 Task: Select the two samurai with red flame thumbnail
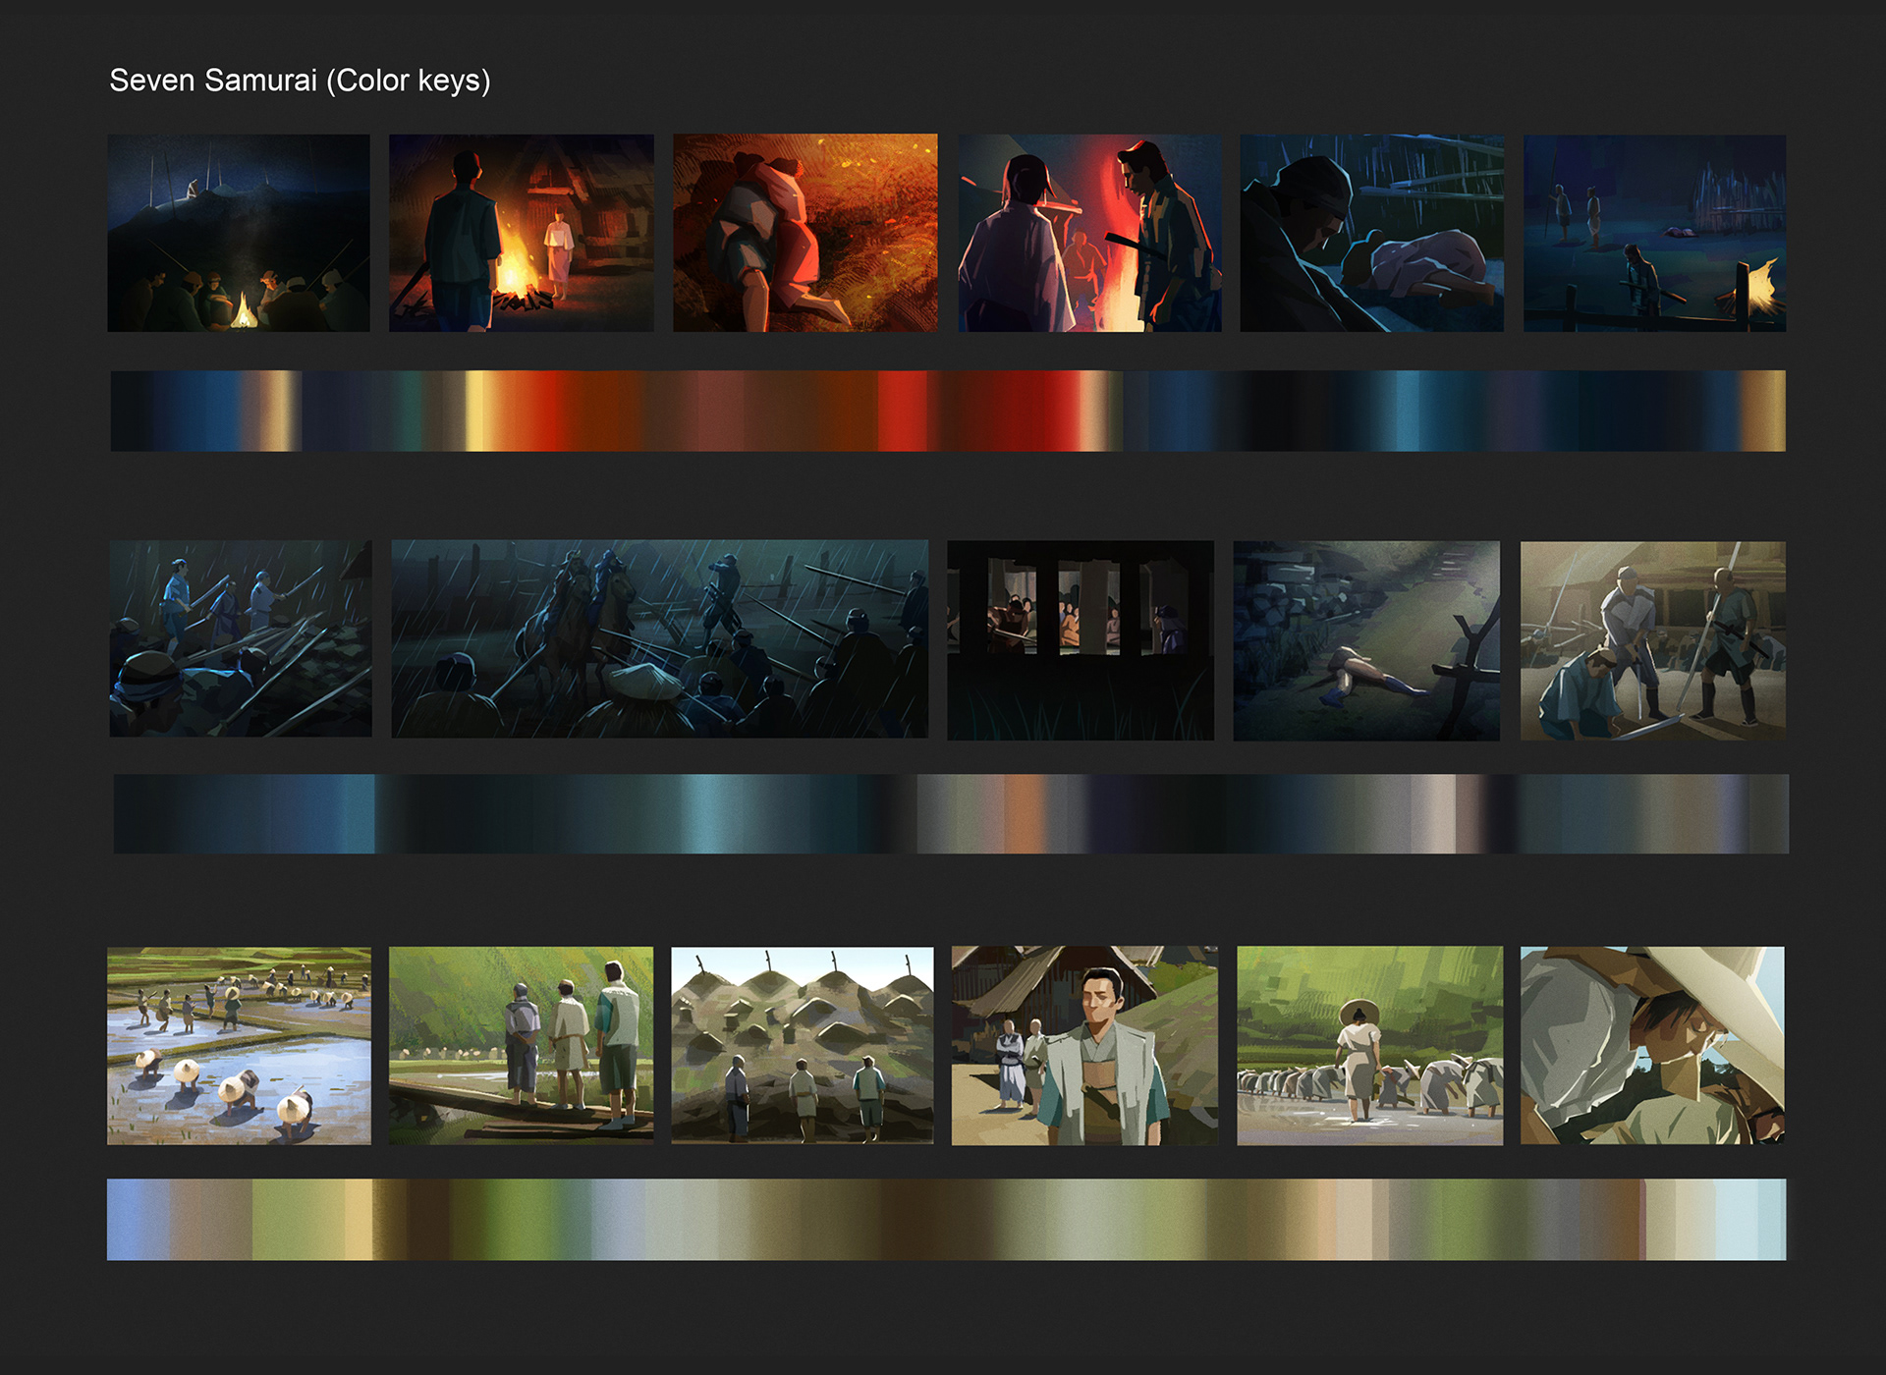pyautogui.click(x=1089, y=233)
